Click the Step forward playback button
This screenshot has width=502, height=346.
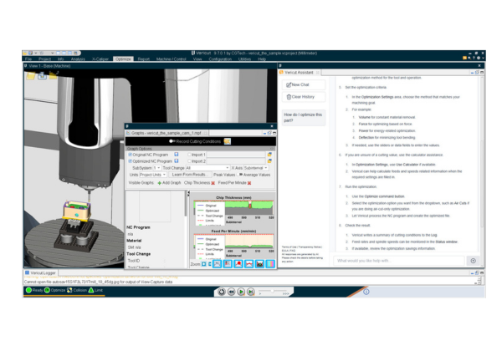tap(251, 292)
